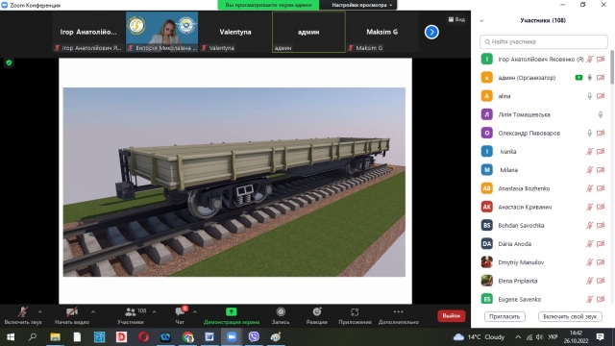Expand audio options arrow beside Включить звук

40,311
